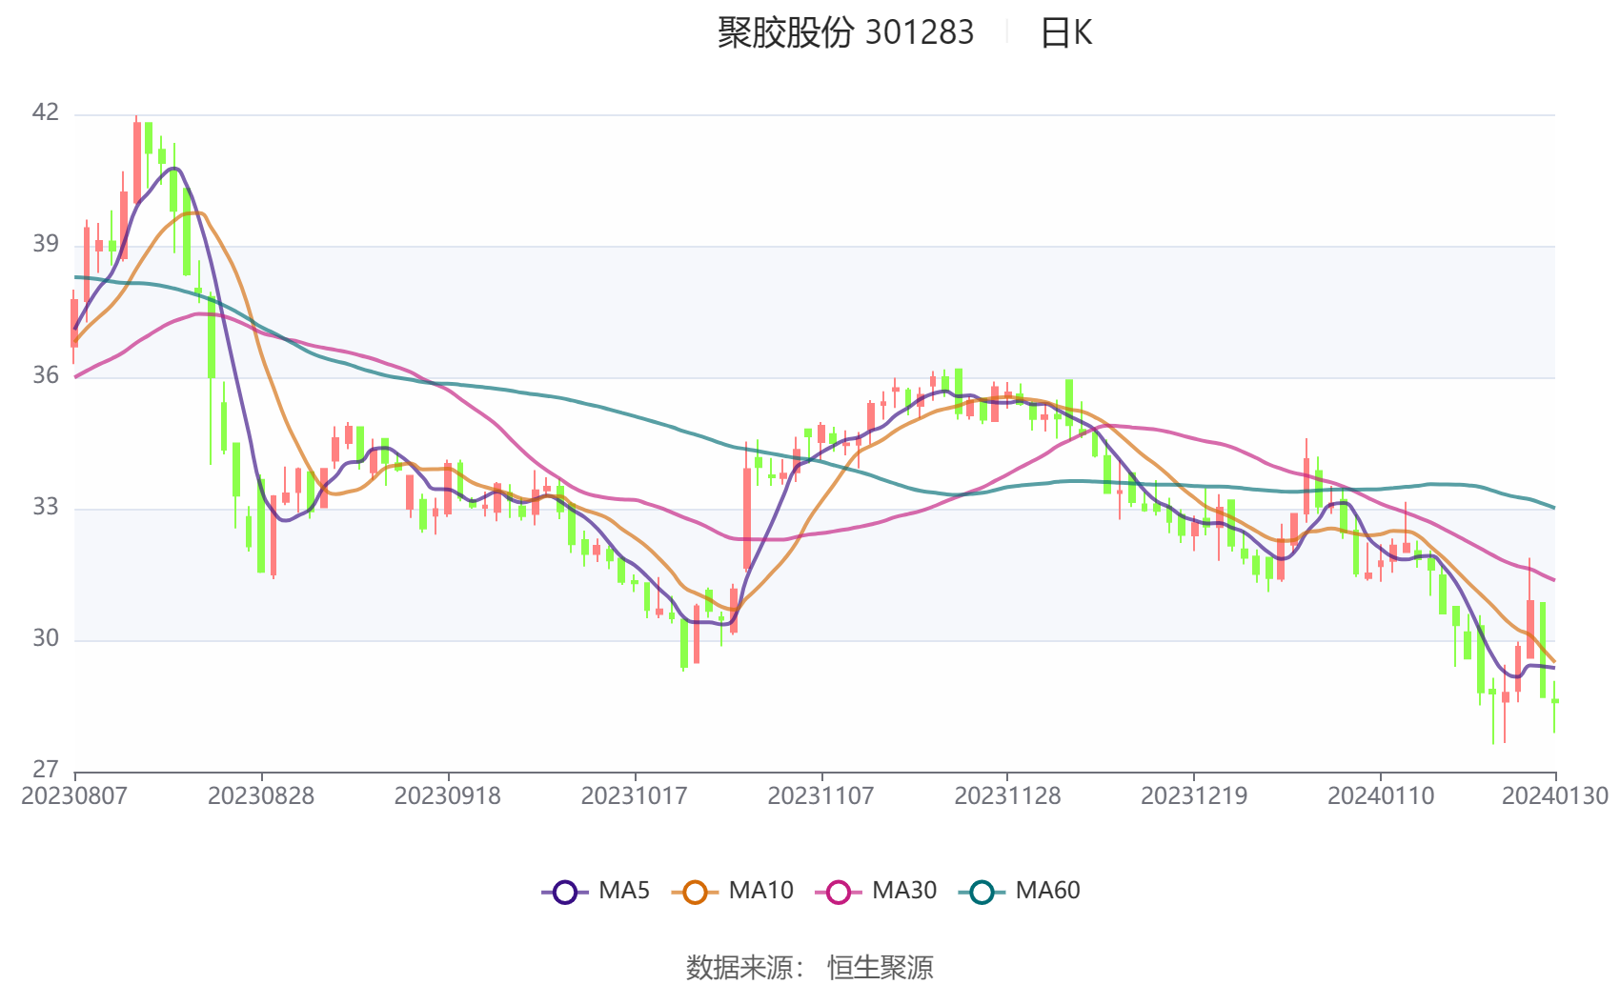Click the 20231128 date axis label
Screen dimensions: 1620x985
click(x=1007, y=795)
